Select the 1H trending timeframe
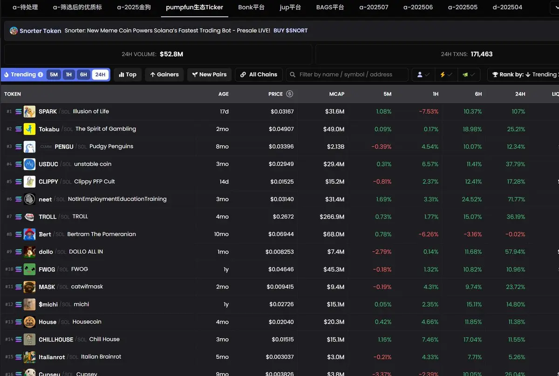 click(69, 75)
